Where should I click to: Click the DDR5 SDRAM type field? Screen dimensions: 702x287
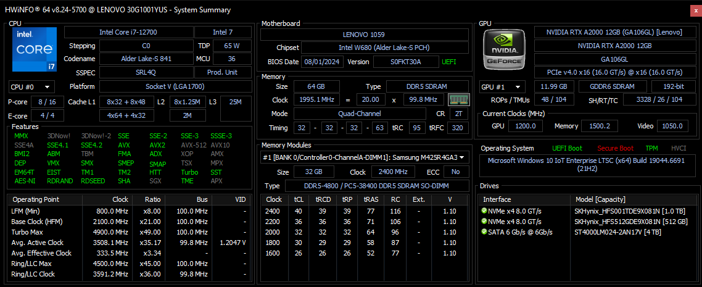[428, 86]
